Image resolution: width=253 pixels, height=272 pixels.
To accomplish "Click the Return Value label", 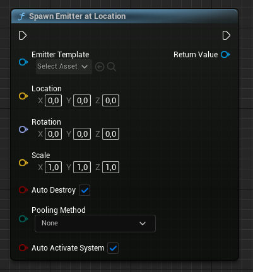I will click(196, 55).
